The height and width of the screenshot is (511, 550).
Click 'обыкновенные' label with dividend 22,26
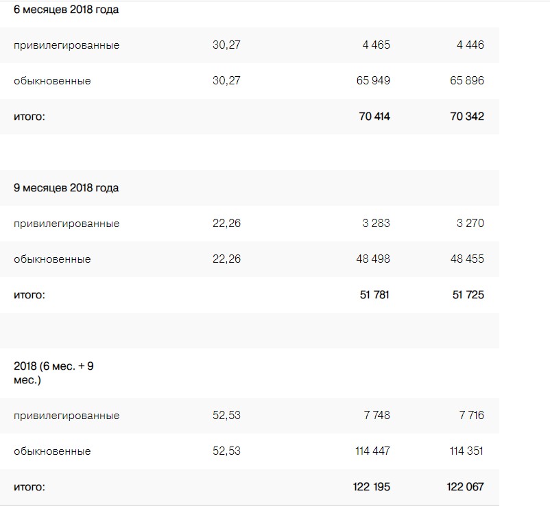click(52, 259)
